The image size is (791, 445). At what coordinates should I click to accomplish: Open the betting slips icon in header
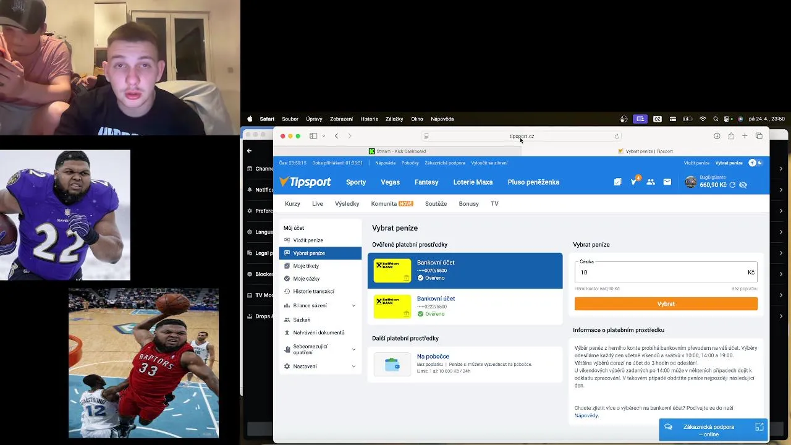[x=617, y=182]
